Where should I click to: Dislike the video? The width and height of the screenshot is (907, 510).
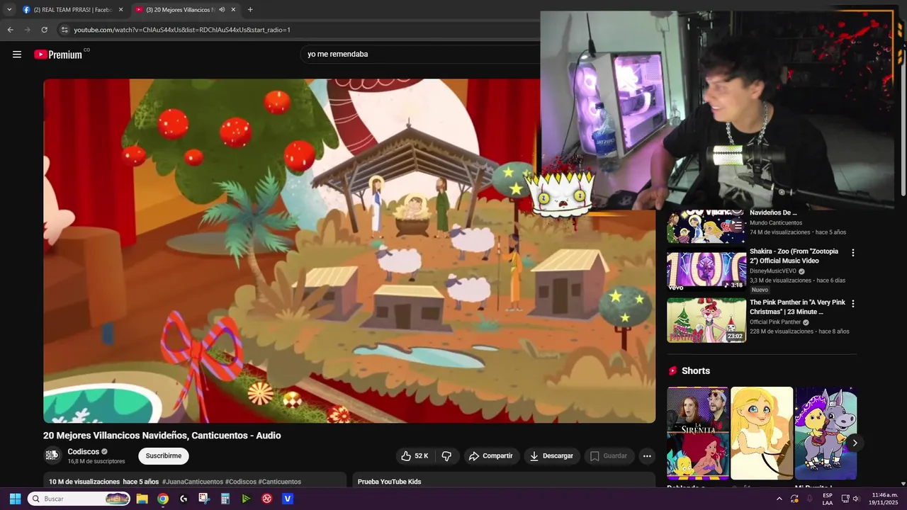coord(446,456)
